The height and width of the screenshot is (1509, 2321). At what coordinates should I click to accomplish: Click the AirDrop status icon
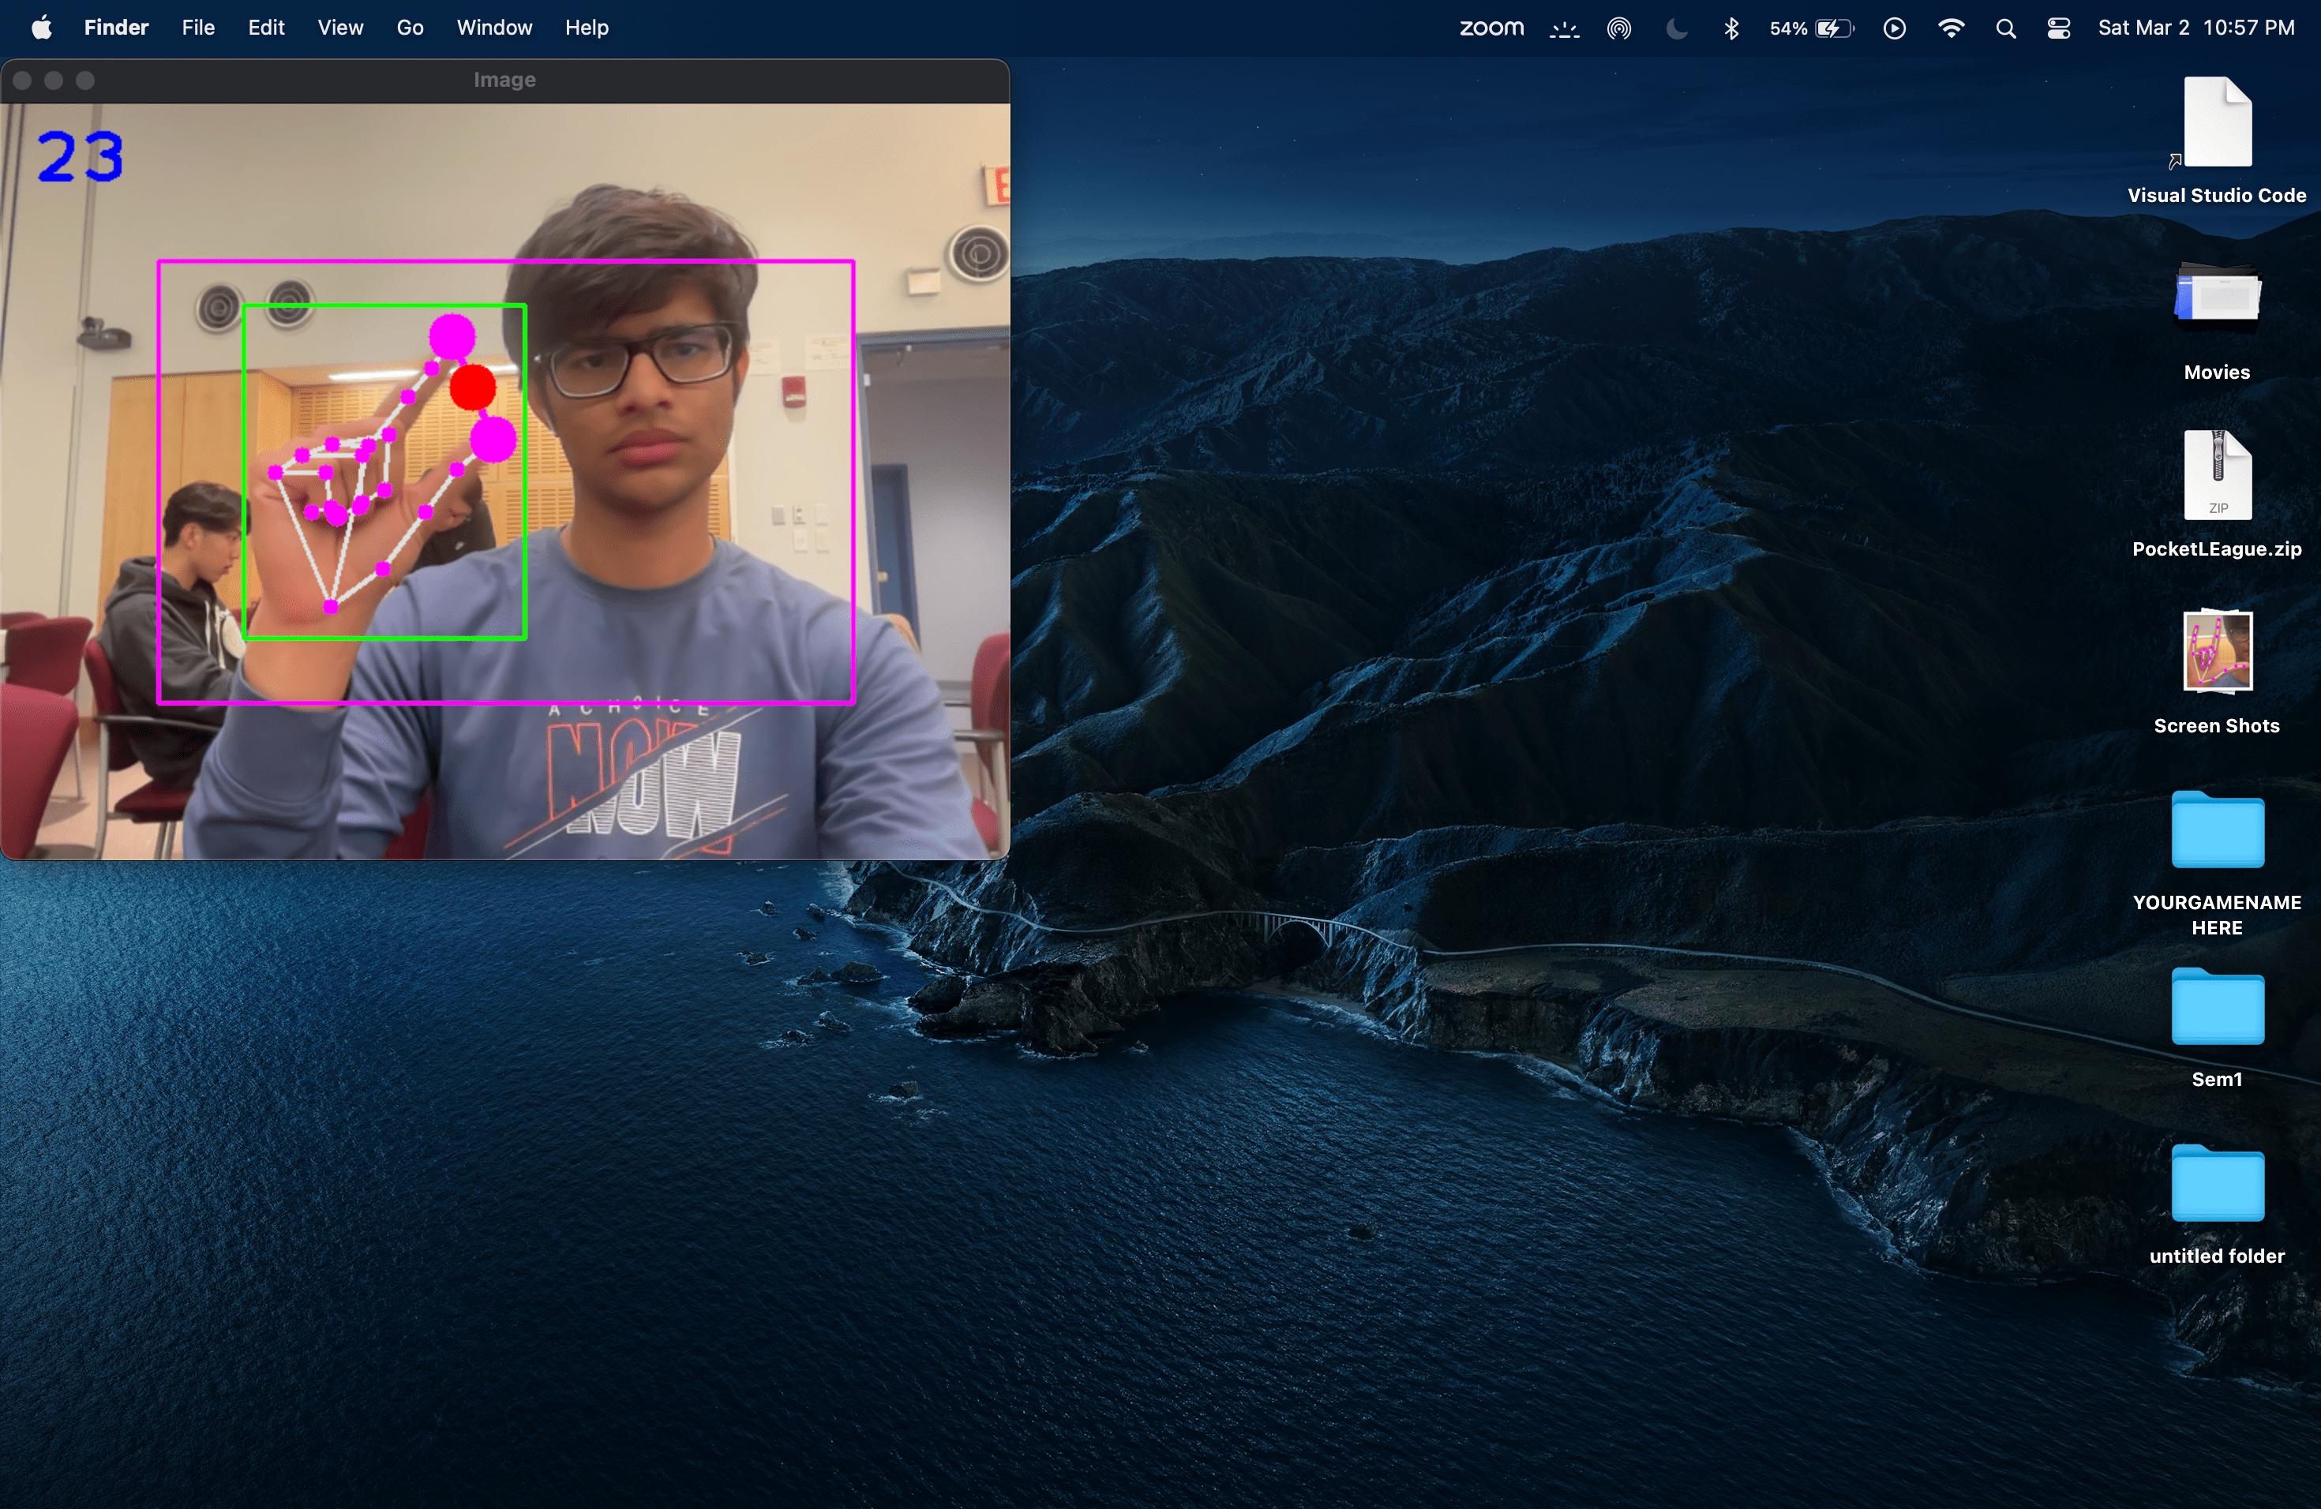pyautogui.click(x=1619, y=28)
